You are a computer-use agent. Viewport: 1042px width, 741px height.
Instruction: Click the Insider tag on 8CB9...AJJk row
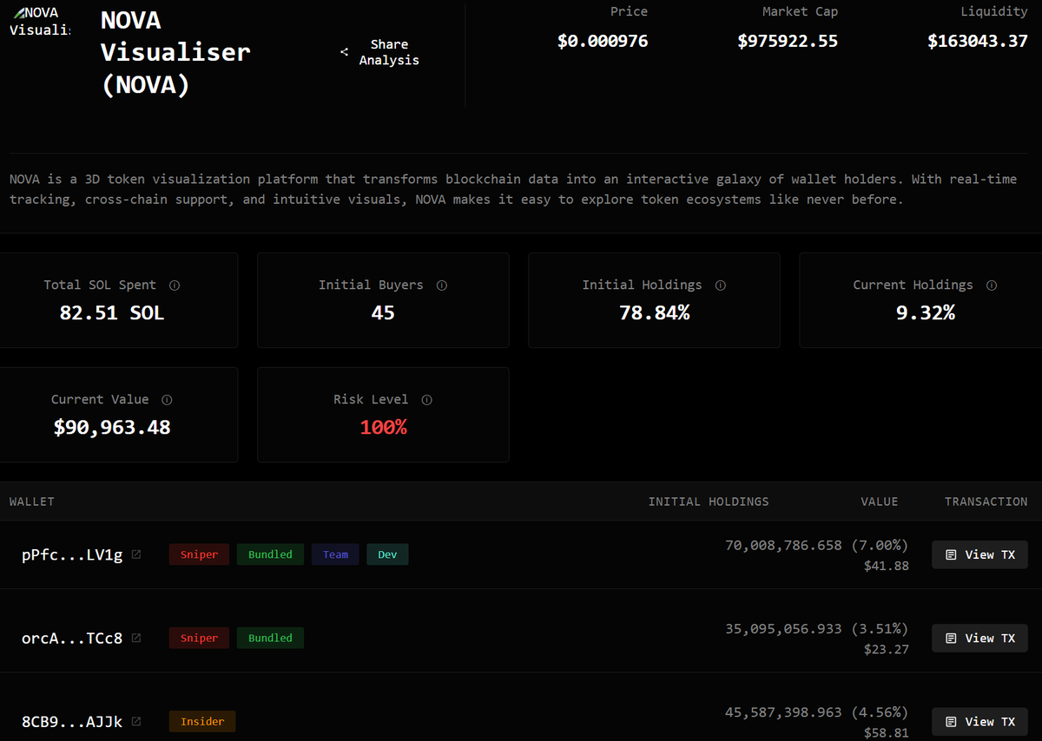tap(202, 721)
